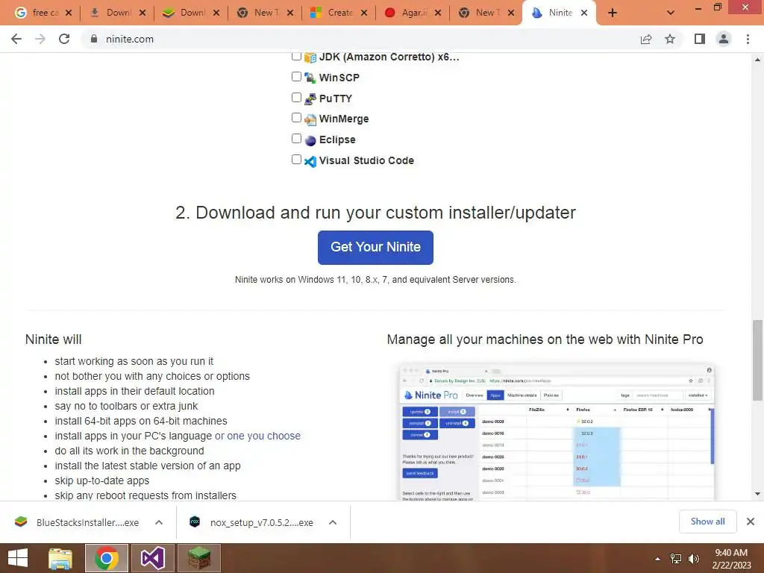Click the scrollbar down arrow
This screenshot has width=764, height=573.
pyautogui.click(x=757, y=494)
